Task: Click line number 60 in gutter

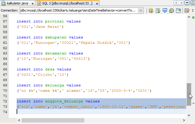Action: coord(5,37)
